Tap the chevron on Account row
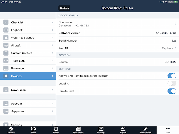The image size is (179, 134). (52, 103)
